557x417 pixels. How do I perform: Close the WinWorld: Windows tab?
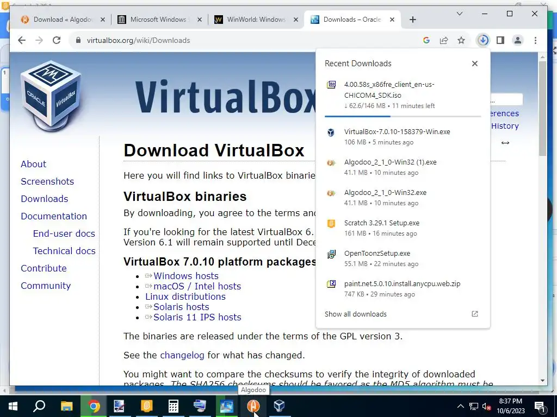click(x=295, y=20)
